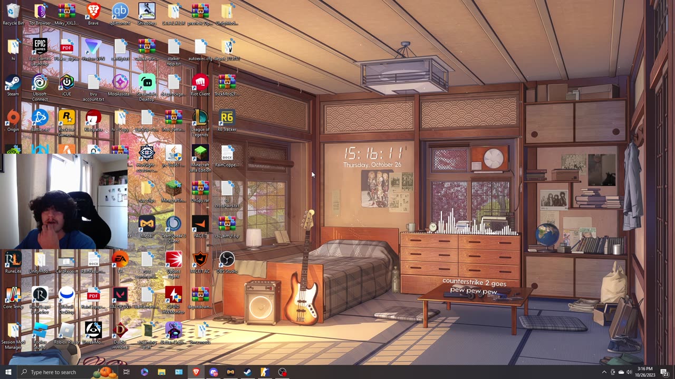Open the cs2_aim_f.zip archive
The height and width of the screenshot is (379, 675).
pos(227,227)
